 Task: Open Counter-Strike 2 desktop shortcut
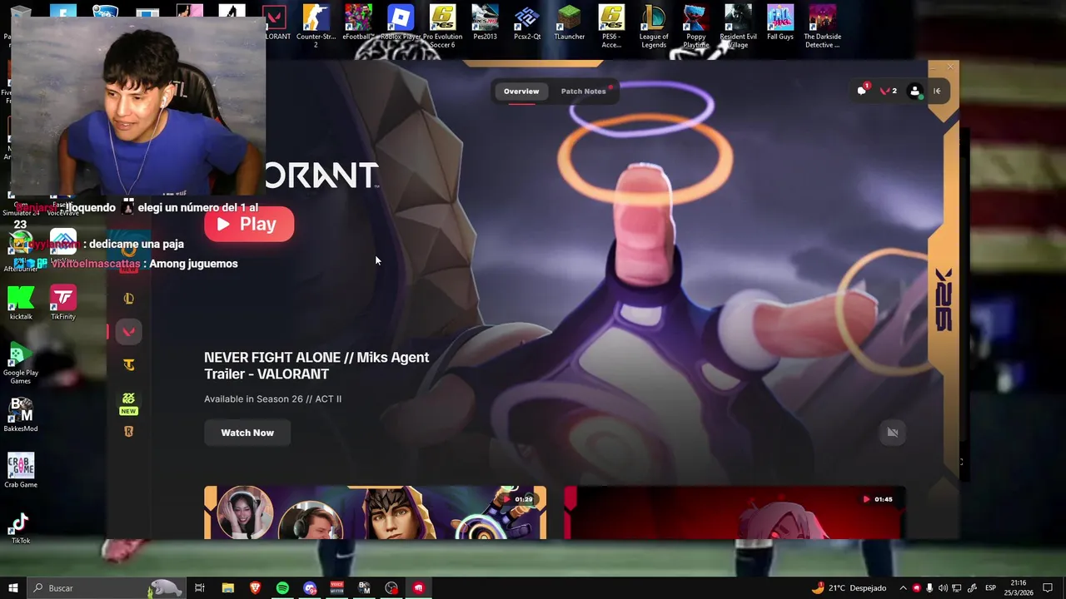pyautogui.click(x=316, y=27)
